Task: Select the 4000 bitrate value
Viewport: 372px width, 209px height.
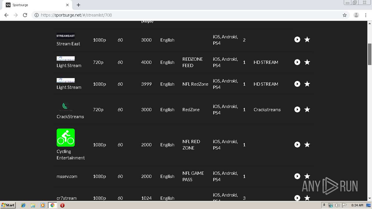Action: point(146,62)
